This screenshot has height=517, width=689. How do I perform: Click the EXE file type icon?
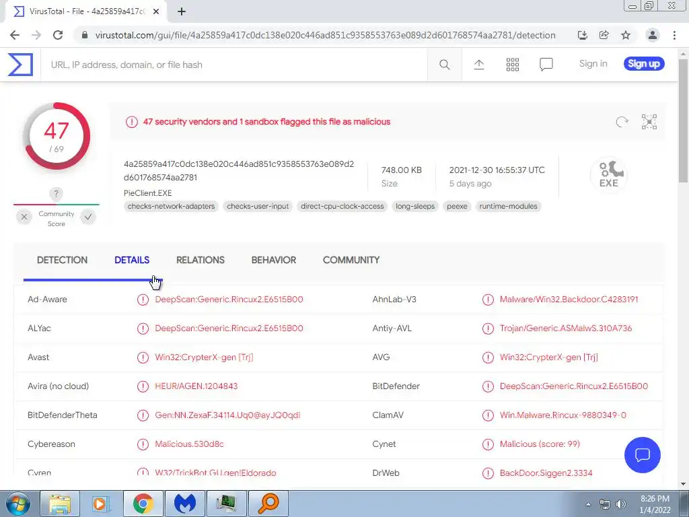click(x=608, y=174)
